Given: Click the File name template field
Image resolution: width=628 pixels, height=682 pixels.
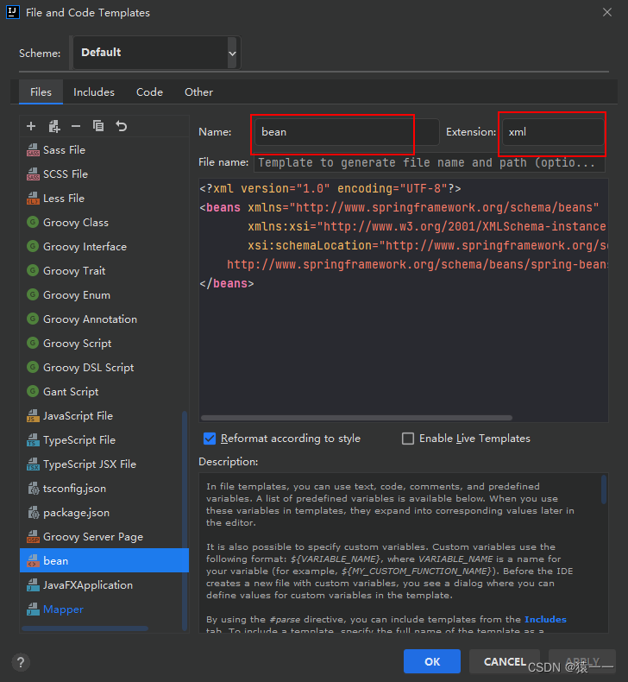Looking at the screenshot, I should (429, 162).
